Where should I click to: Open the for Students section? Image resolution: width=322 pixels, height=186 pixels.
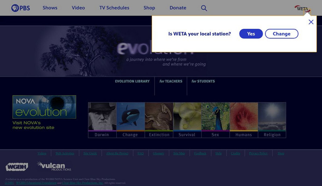[x=203, y=81]
